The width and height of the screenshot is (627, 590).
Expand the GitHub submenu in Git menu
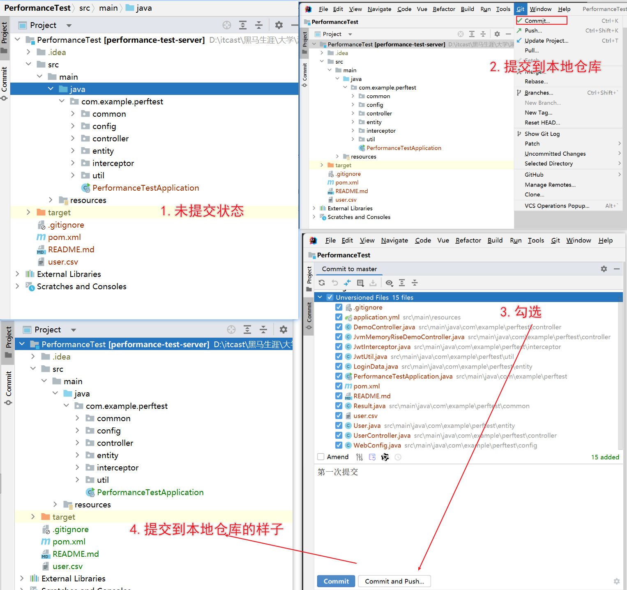(620, 175)
